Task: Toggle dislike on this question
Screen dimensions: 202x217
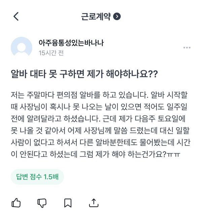Action: pos(42,203)
